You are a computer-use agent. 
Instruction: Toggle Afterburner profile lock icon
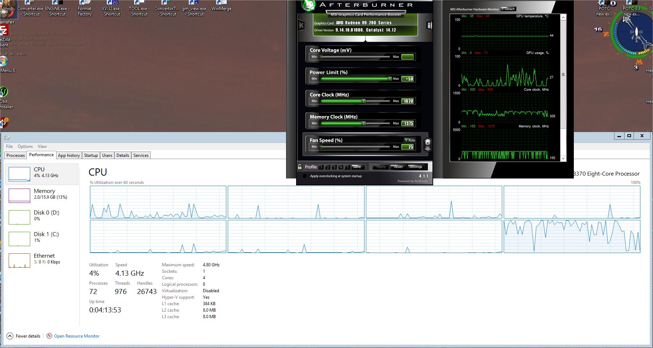tap(300, 167)
